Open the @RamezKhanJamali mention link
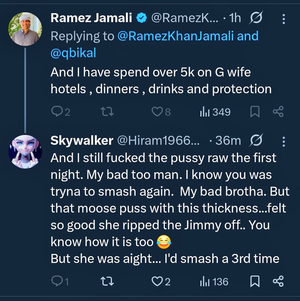Image resolution: width=300 pixels, height=301 pixels. [175, 36]
